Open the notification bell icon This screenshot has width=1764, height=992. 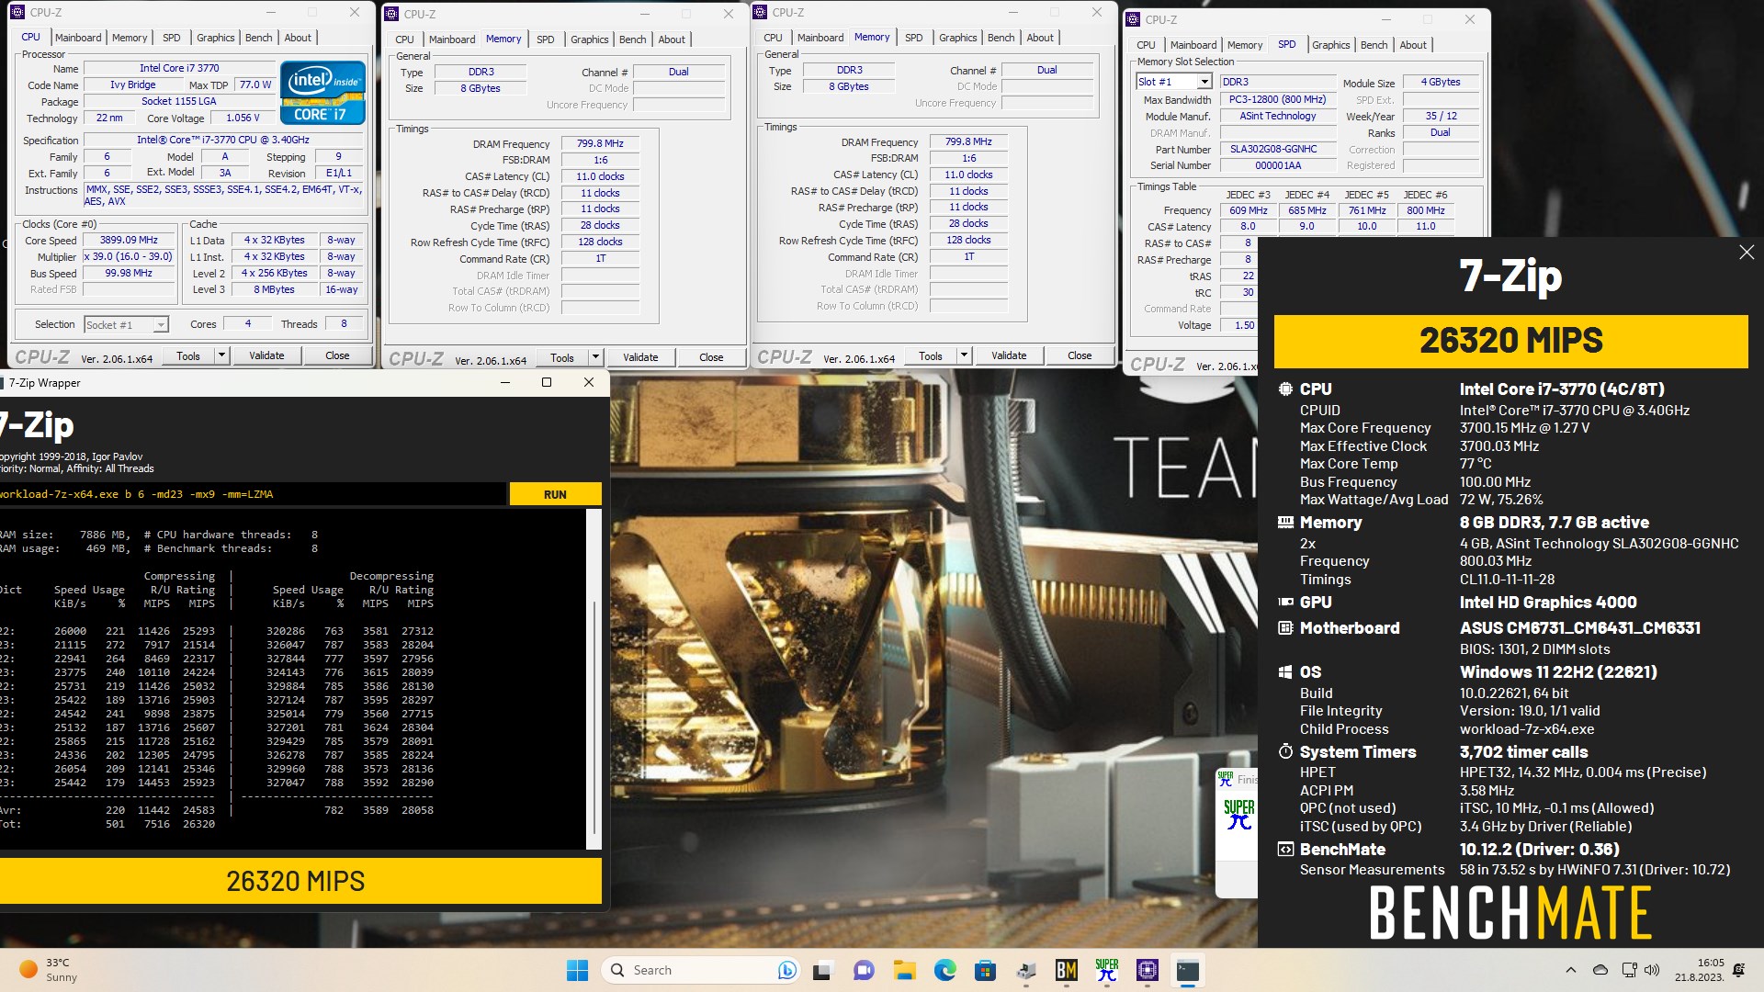pos(1738,970)
